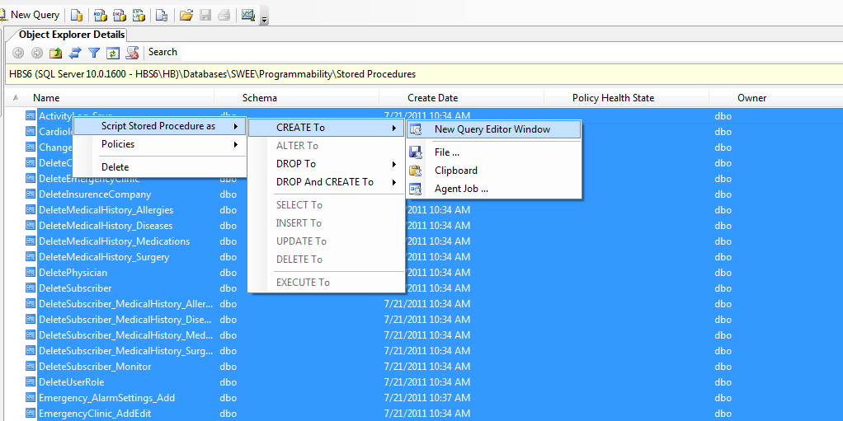
Task: Choose Clipboard as the script destination
Action: 493,171
